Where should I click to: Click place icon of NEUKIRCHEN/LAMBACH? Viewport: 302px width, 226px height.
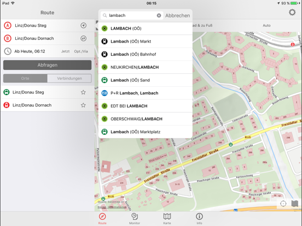[104, 67]
